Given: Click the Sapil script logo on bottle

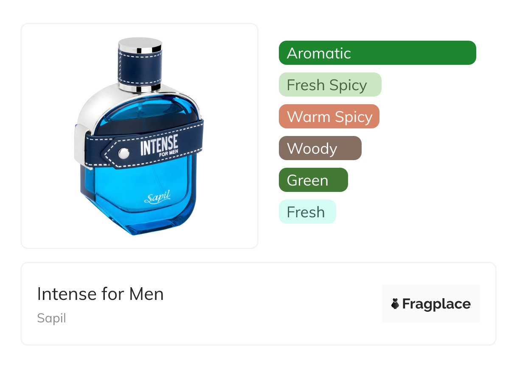Looking at the screenshot, I should click(157, 197).
